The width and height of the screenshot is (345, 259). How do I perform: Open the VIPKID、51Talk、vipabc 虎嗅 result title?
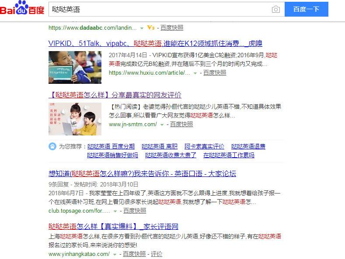[155, 43]
